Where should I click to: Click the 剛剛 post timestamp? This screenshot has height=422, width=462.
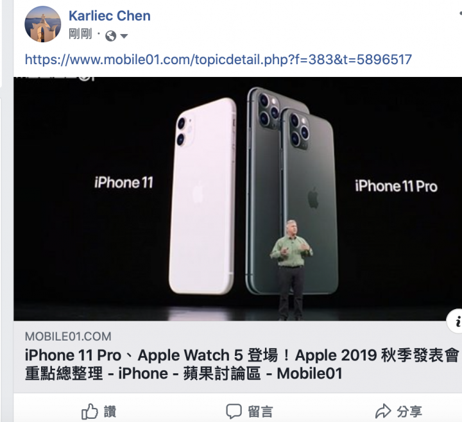point(80,34)
